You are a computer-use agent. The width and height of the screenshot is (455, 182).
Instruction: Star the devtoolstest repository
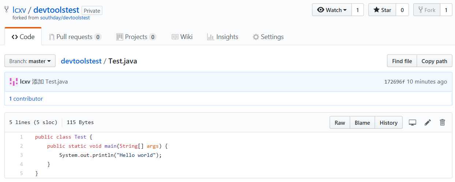coord(382,10)
